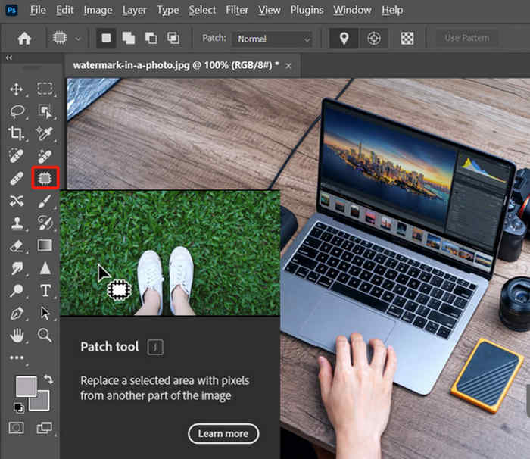Enable Subtract from selection mode
Screen dimensions: 530x459
151,38
